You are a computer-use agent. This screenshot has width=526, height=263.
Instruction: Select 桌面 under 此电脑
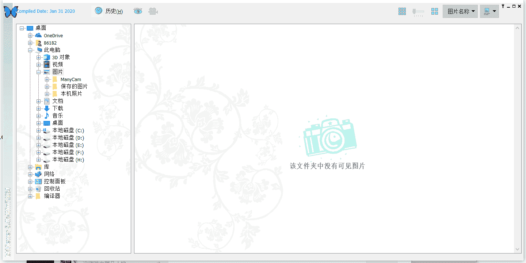[x=58, y=123]
